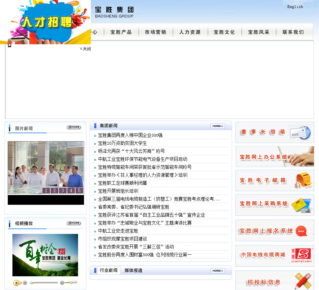Open news 宝胜开展班组长培训
The image size is (319, 290).
coord(118,191)
